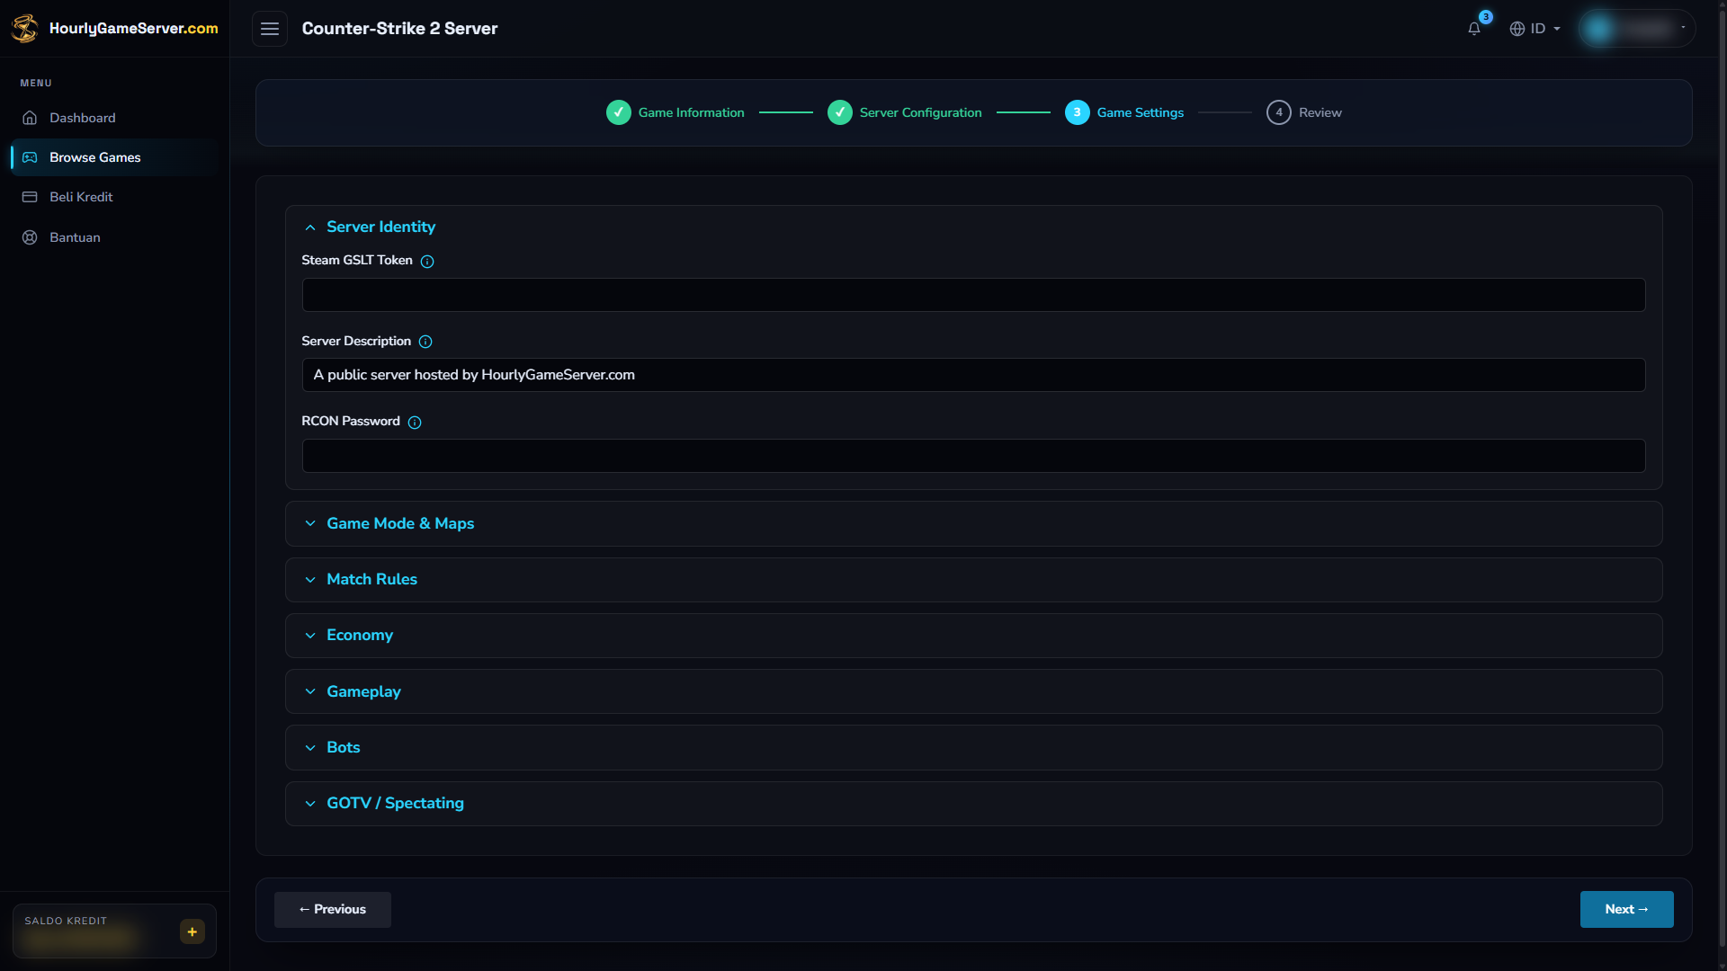This screenshot has height=971, width=1727.
Task: Click the Beli Kredit card icon
Action: coord(30,197)
